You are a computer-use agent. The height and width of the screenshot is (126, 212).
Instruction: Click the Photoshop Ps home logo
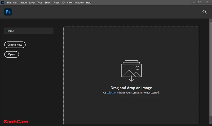pyautogui.click(x=8, y=12)
